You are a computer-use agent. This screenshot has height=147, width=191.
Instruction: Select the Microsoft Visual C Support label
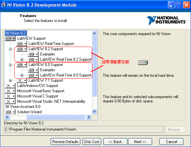(38, 96)
